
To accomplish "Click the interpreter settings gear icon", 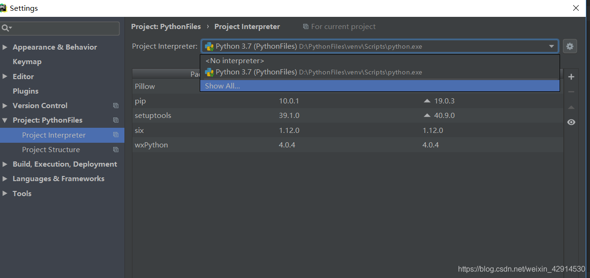I will pos(569,46).
